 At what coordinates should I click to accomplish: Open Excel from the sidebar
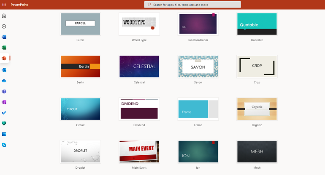coord(4,48)
